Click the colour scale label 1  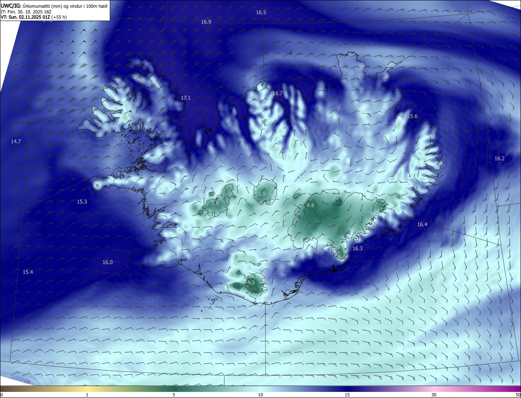(x=87, y=395)
